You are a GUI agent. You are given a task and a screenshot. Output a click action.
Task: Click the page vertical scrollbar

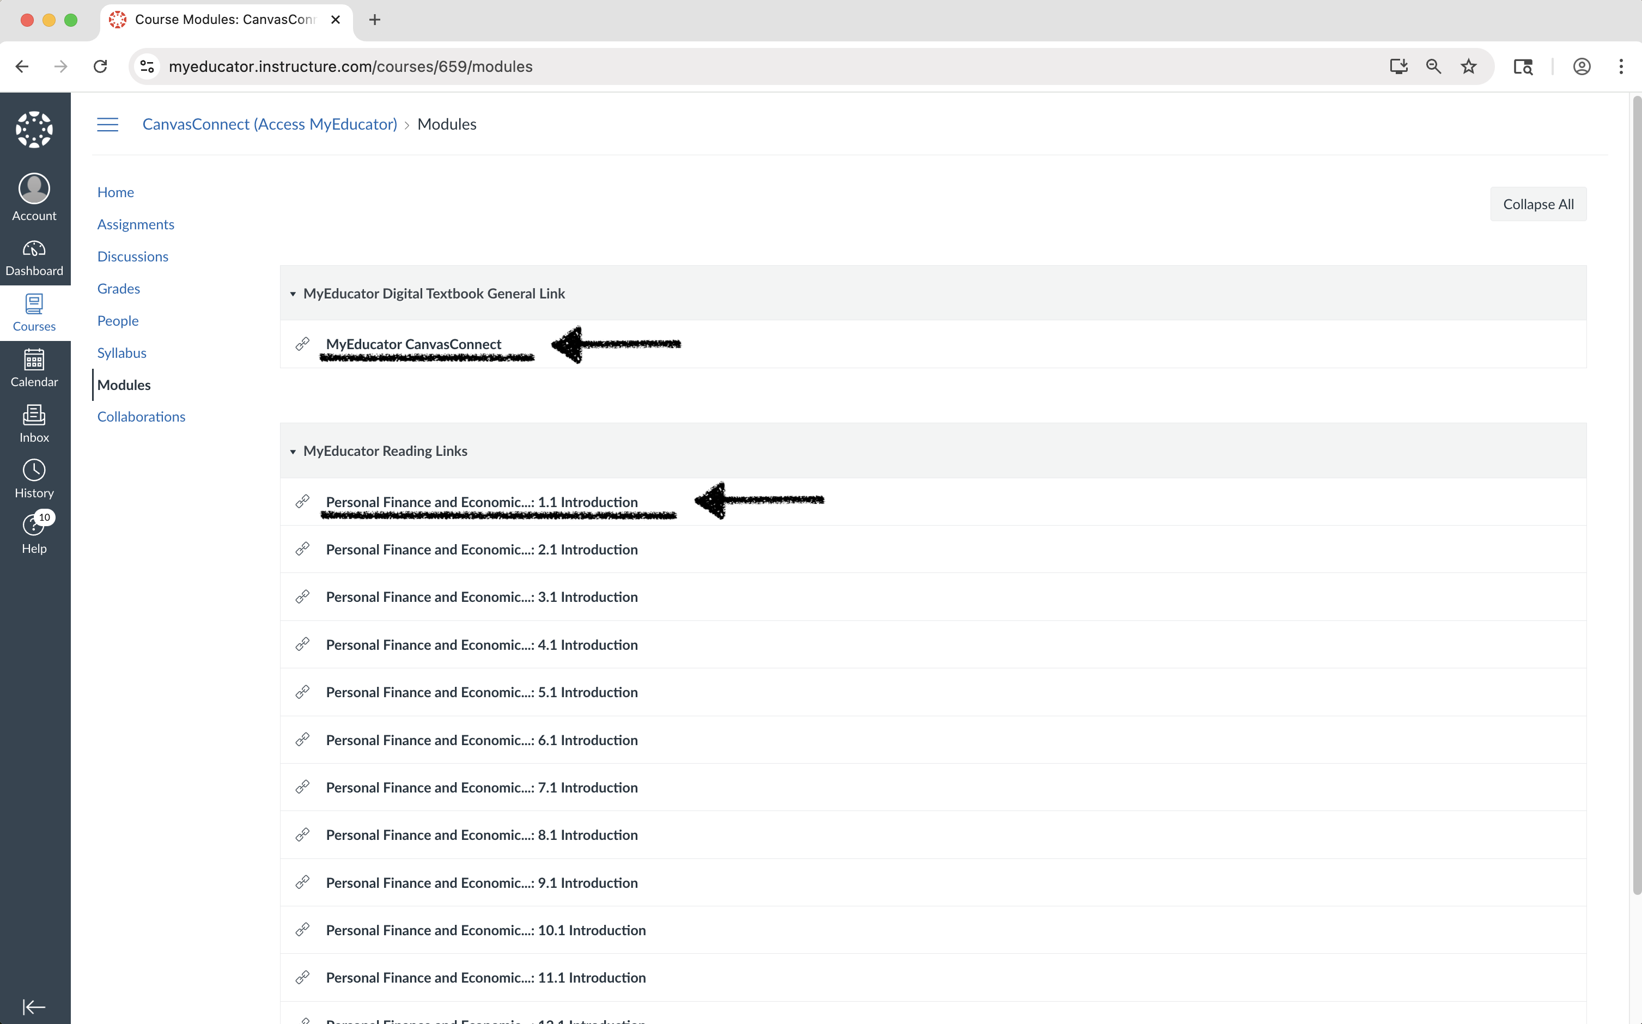click(x=1637, y=496)
